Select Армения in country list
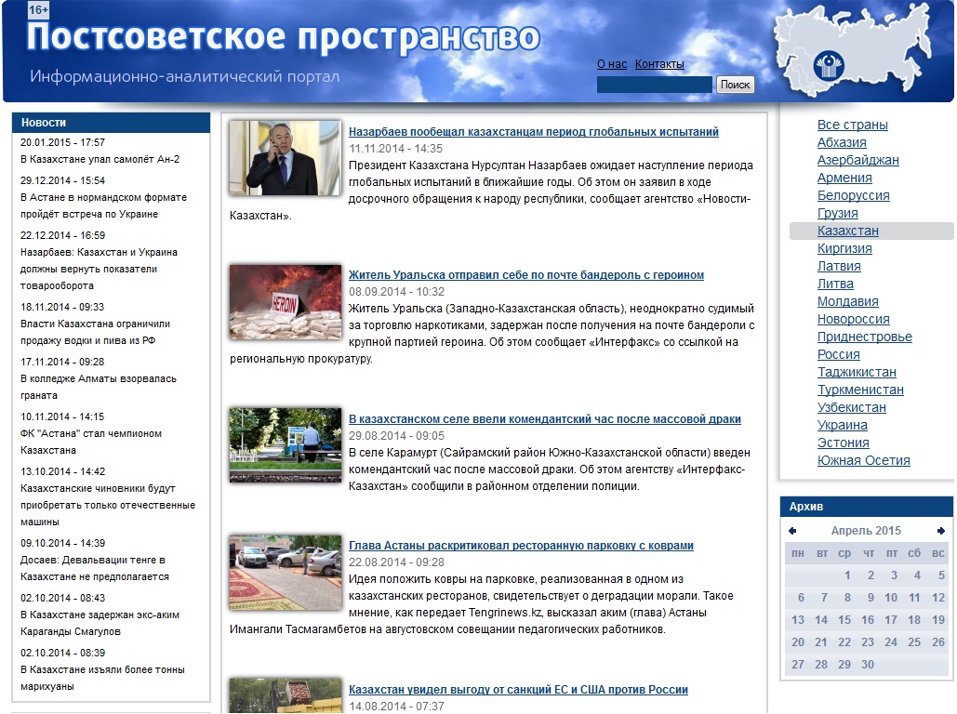 click(x=844, y=178)
